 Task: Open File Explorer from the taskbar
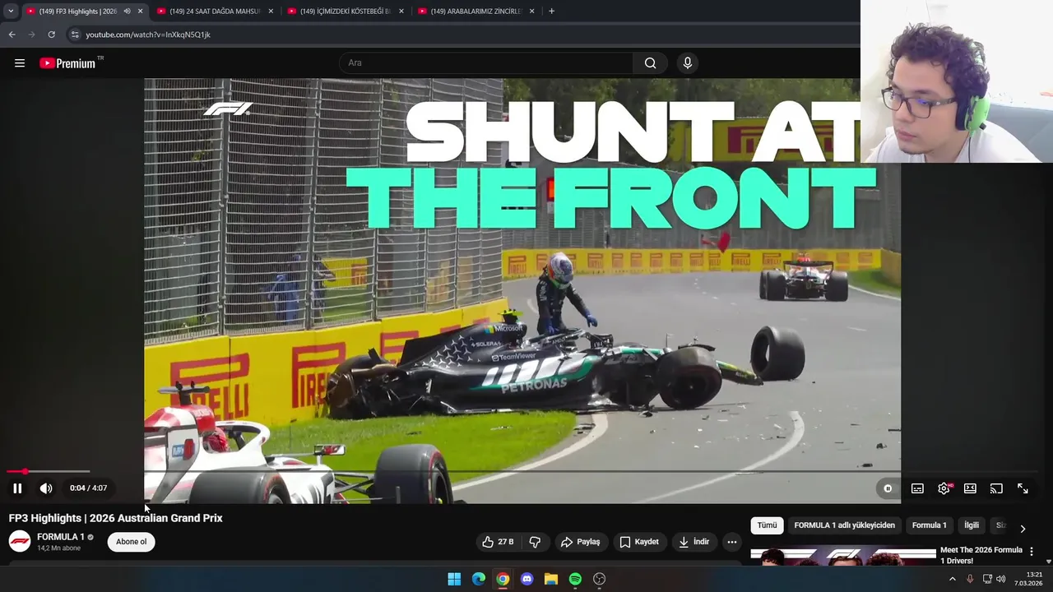pos(551,579)
